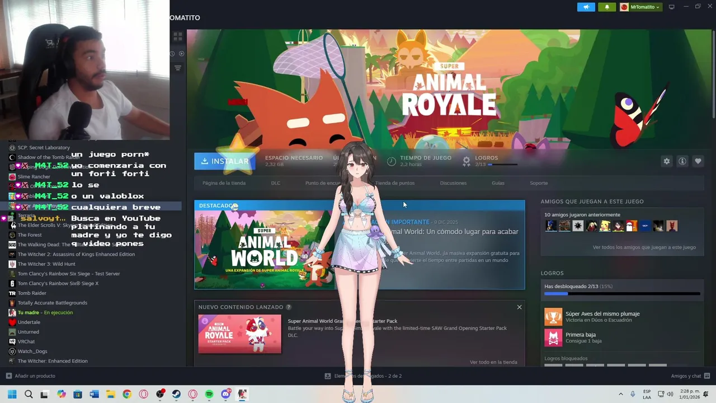
Task: Open the Steam announcements megaphone button
Action: 586,7
